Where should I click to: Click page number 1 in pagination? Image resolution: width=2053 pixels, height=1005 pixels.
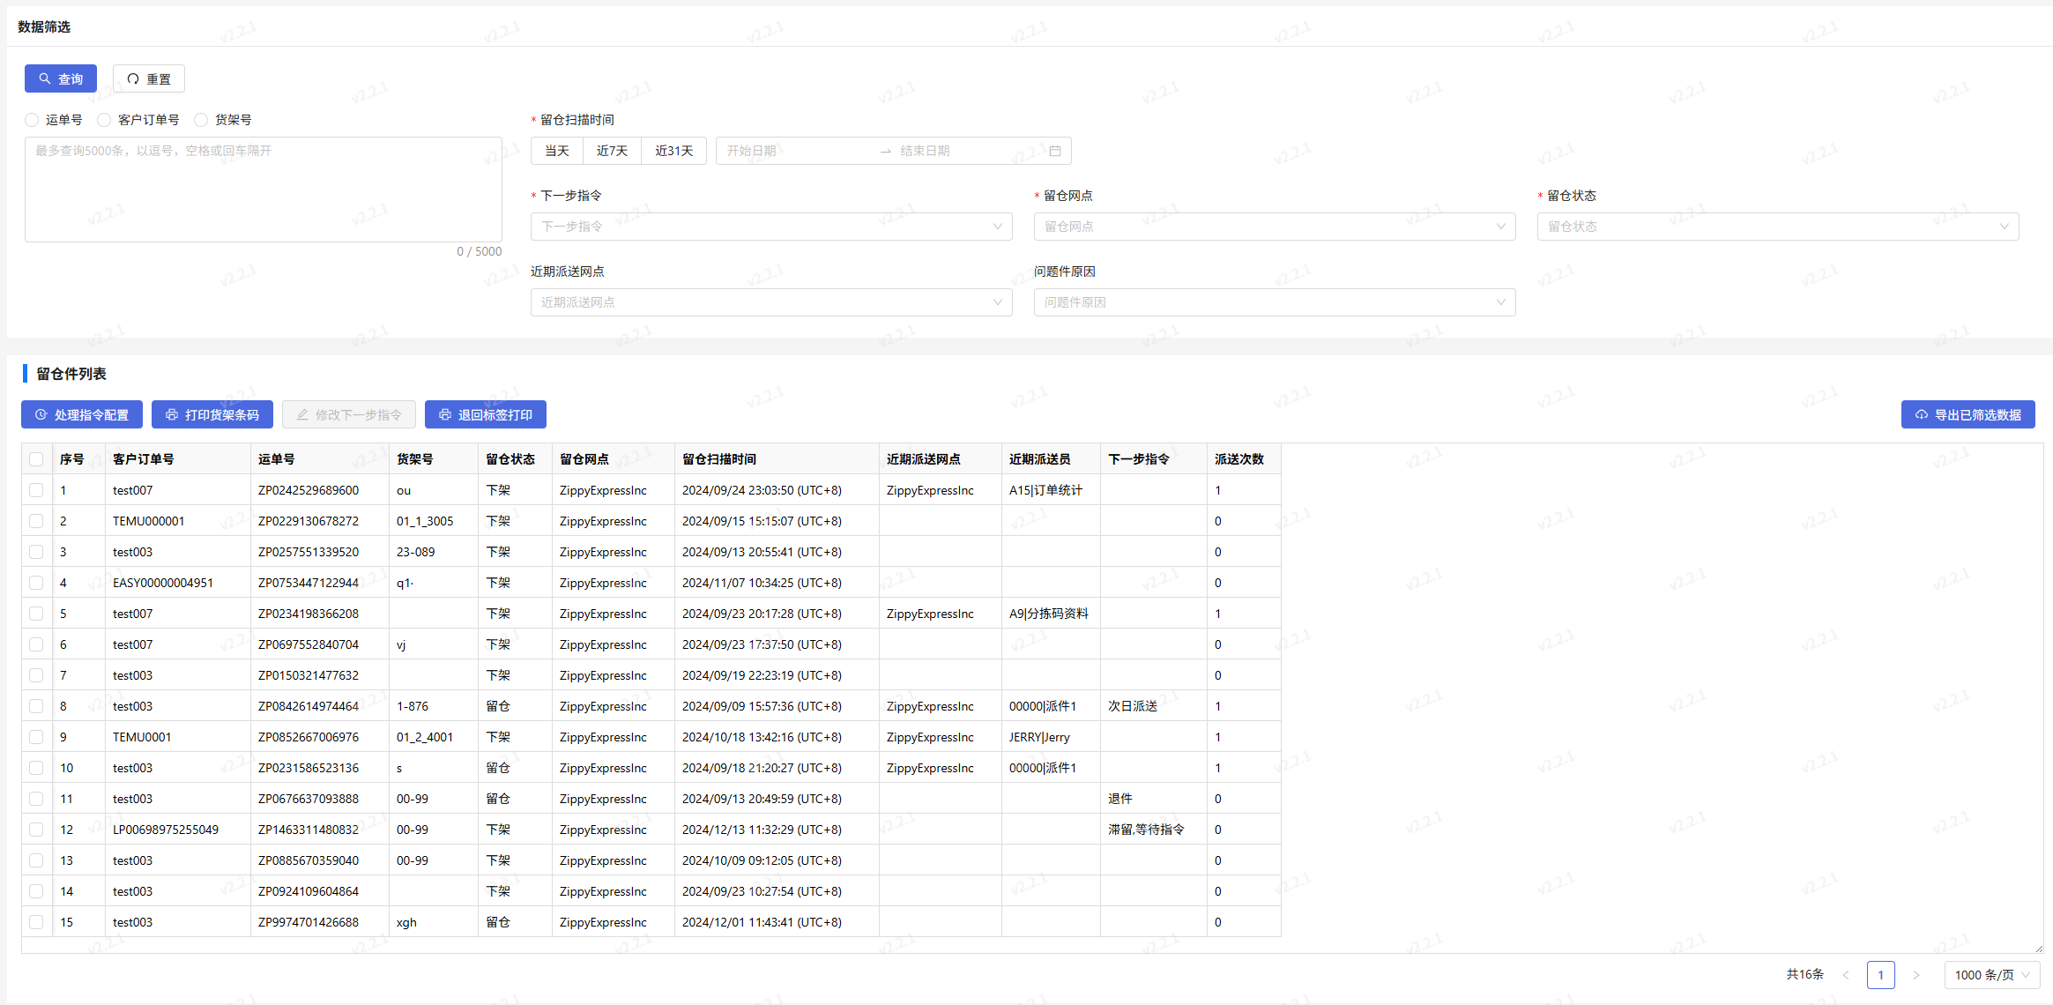pos(1880,975)
